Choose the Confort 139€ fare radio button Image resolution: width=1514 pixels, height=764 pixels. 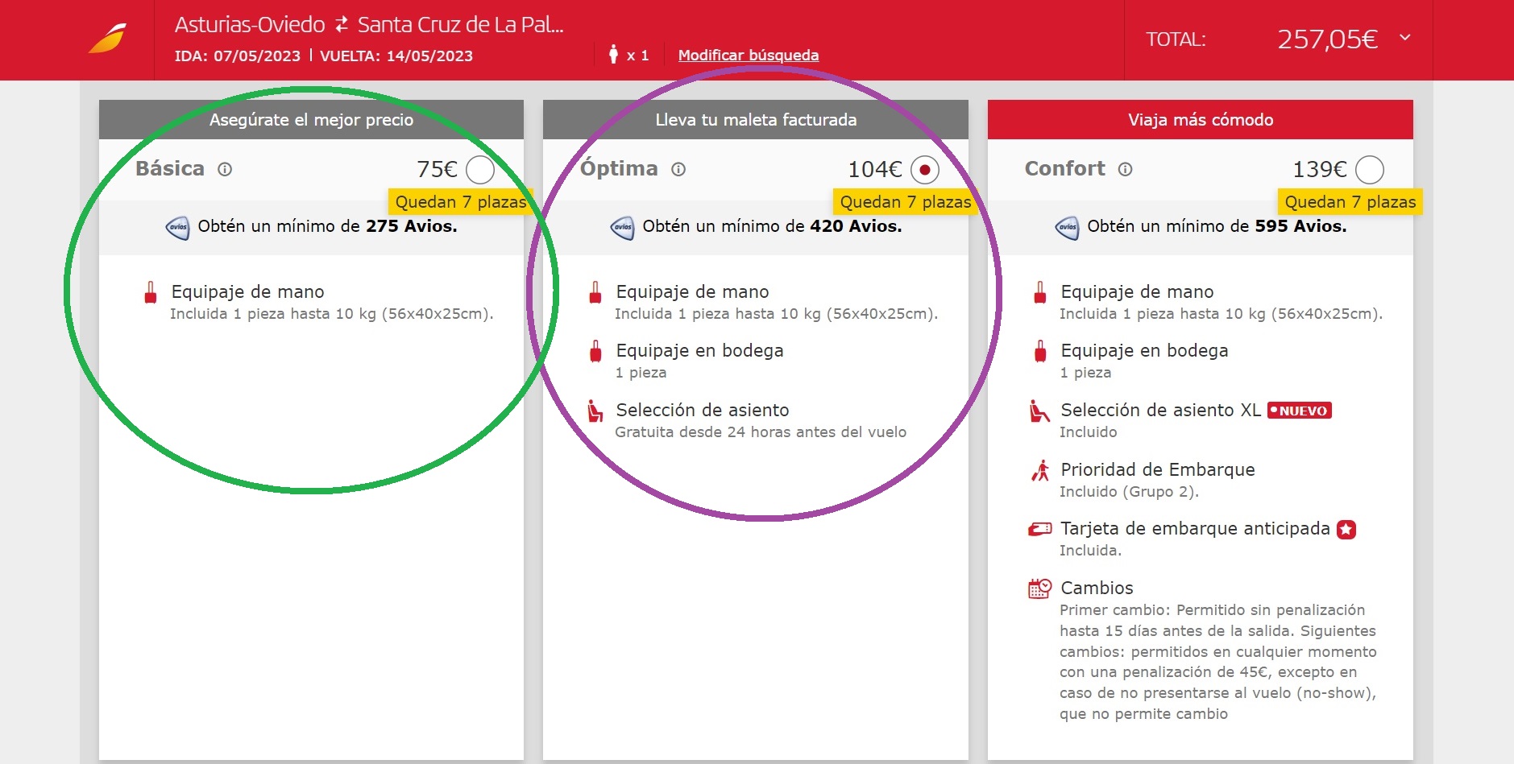[1370, 170]
